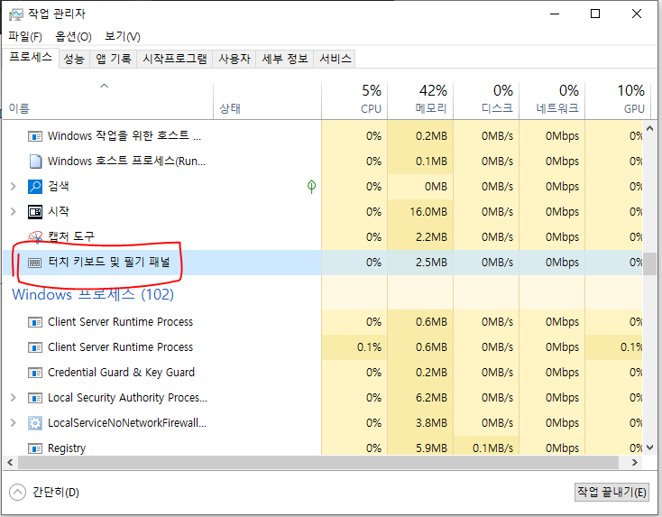Viewport: 662px width, 517px height.
Task: Click the LocalServiceNoNetworkFirewall gear icon
Action: coord(35,423)
